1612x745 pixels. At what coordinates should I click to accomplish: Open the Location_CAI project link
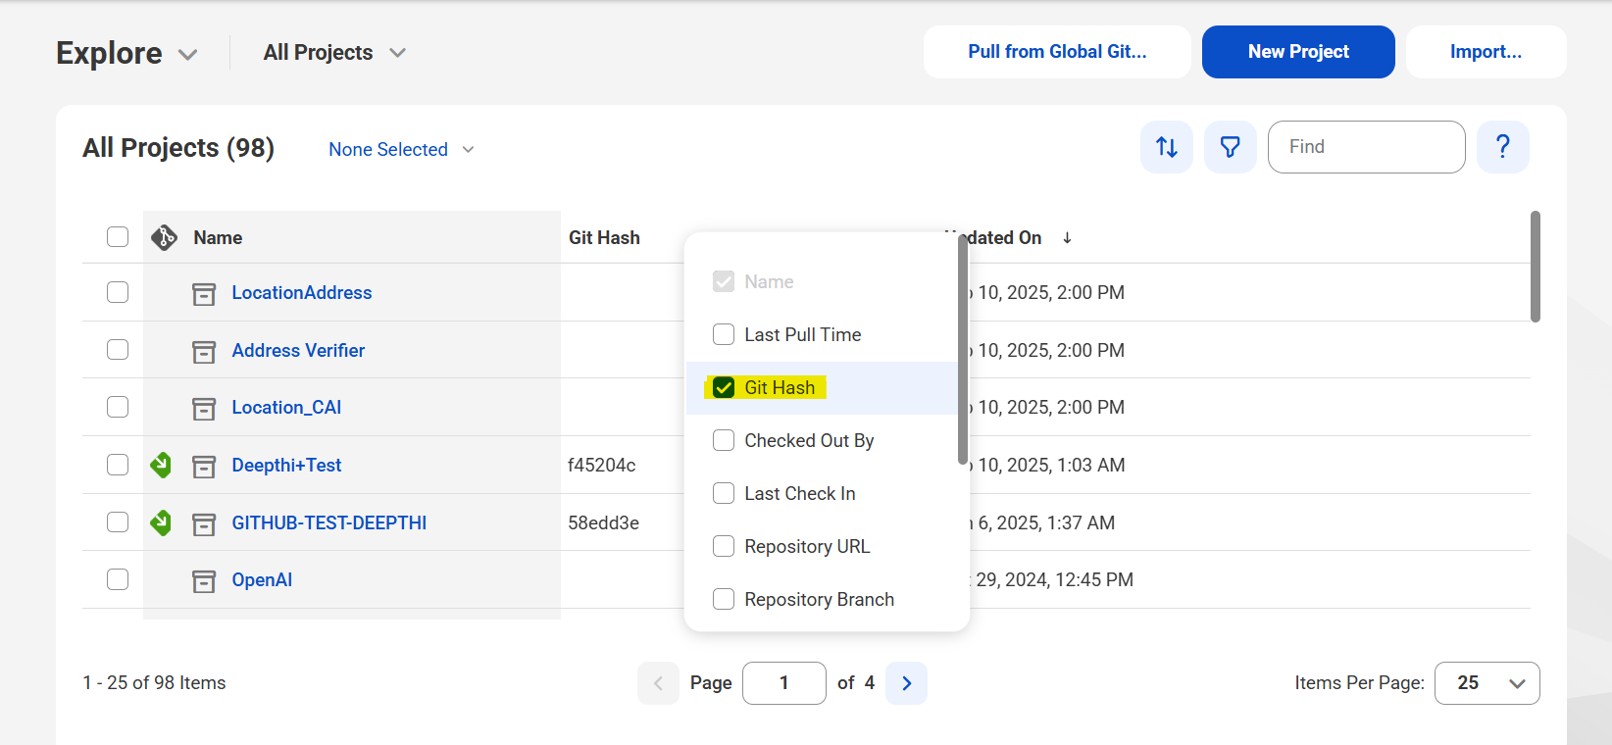pos(286,408)
